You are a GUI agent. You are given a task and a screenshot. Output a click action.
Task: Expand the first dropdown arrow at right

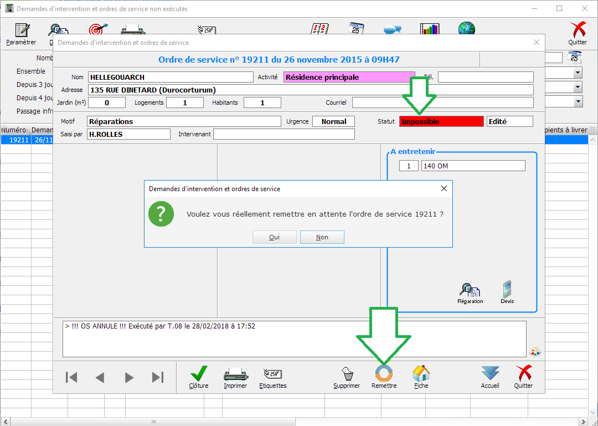coord(578,73)
